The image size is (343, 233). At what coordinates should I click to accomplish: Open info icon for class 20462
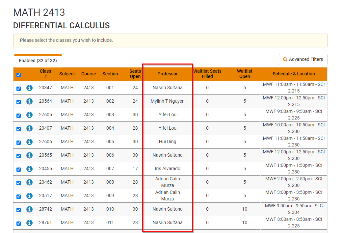point(29,182)
